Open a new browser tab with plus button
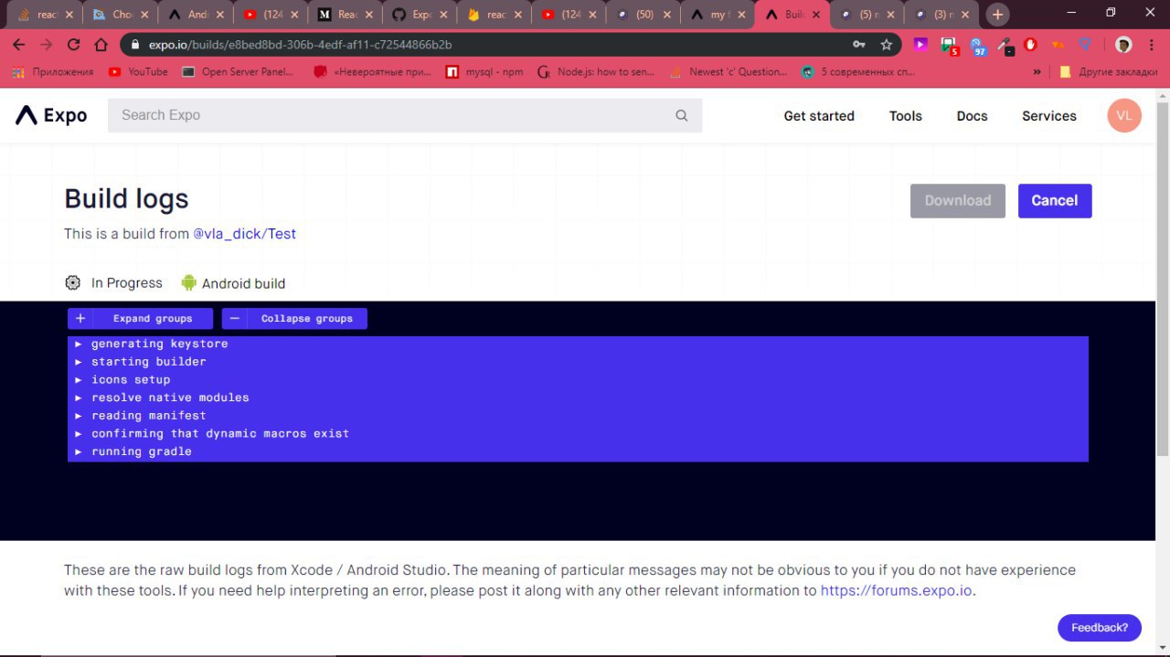 coord(997,15)
